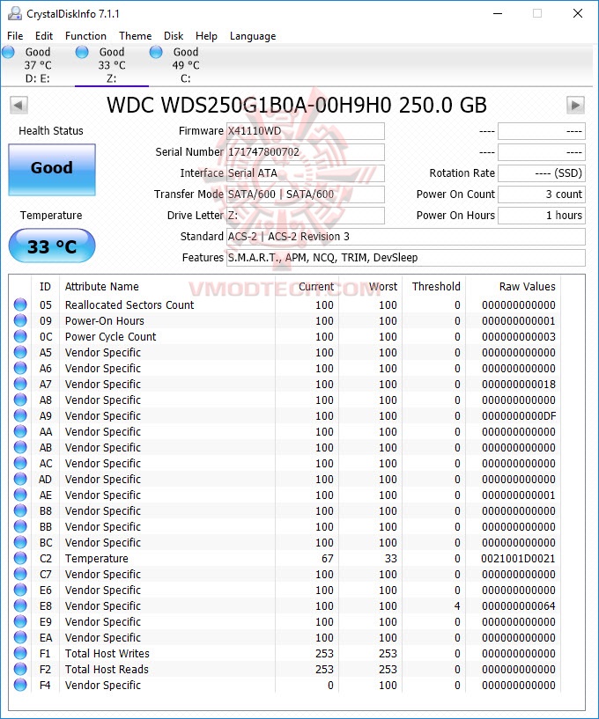Click the Features field
Image resolution: width=599 pixels, height=719 pixels.
[406, 258]
